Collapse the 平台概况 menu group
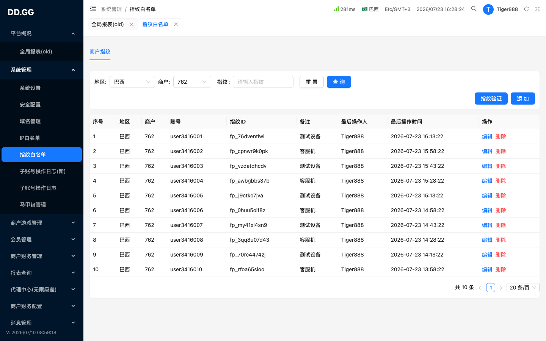Screen dimensions: 546x341 coord(42,33)
